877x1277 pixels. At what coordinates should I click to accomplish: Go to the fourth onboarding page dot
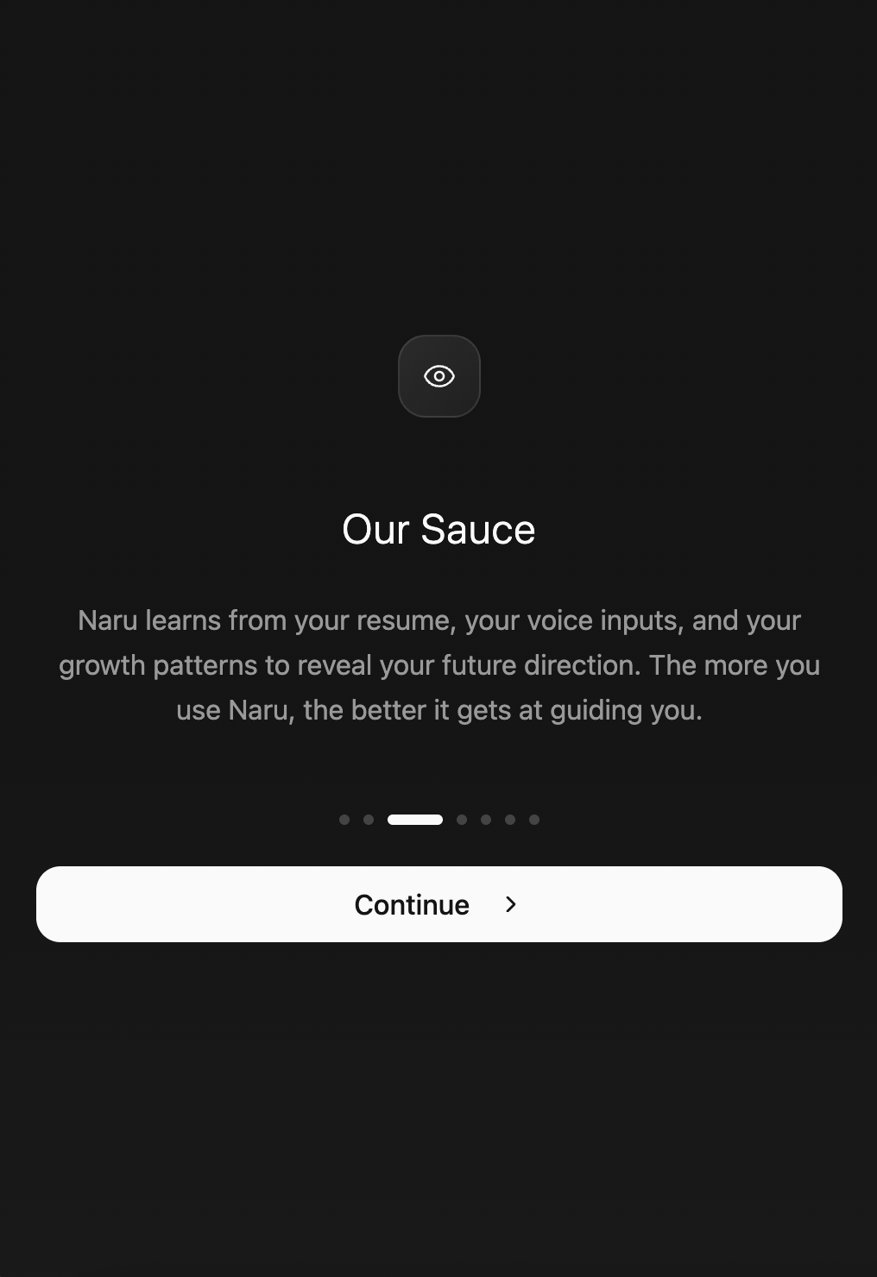(x=462, y=820)
